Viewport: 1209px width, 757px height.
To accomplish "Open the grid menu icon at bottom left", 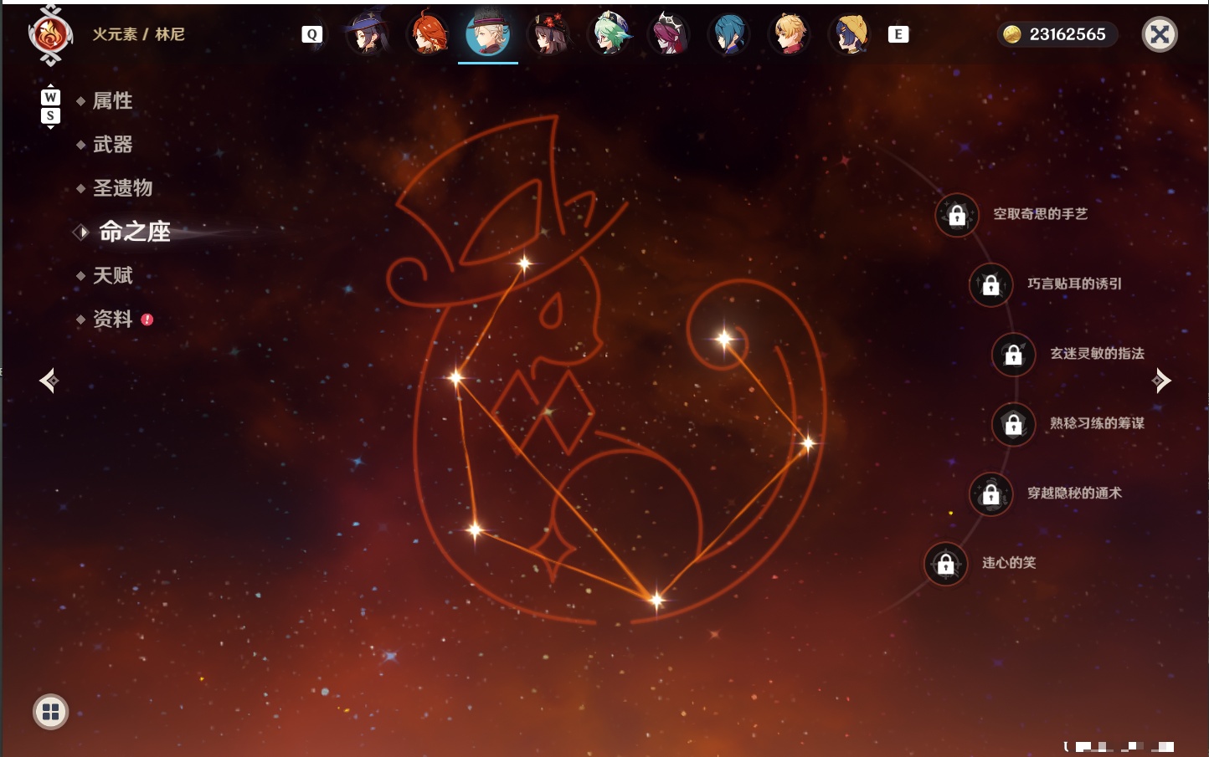I will [50, 712].
